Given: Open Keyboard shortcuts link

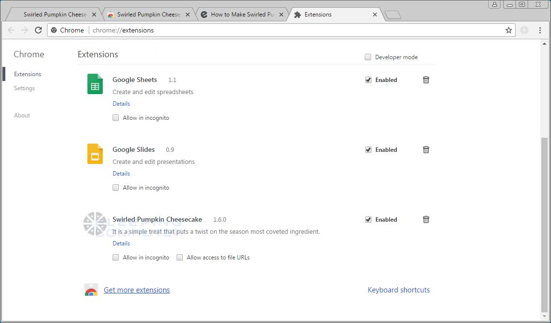Looking at the screenshot, I should (399, 290).
